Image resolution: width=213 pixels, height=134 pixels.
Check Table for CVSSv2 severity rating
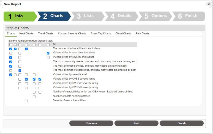coord(20,83)
